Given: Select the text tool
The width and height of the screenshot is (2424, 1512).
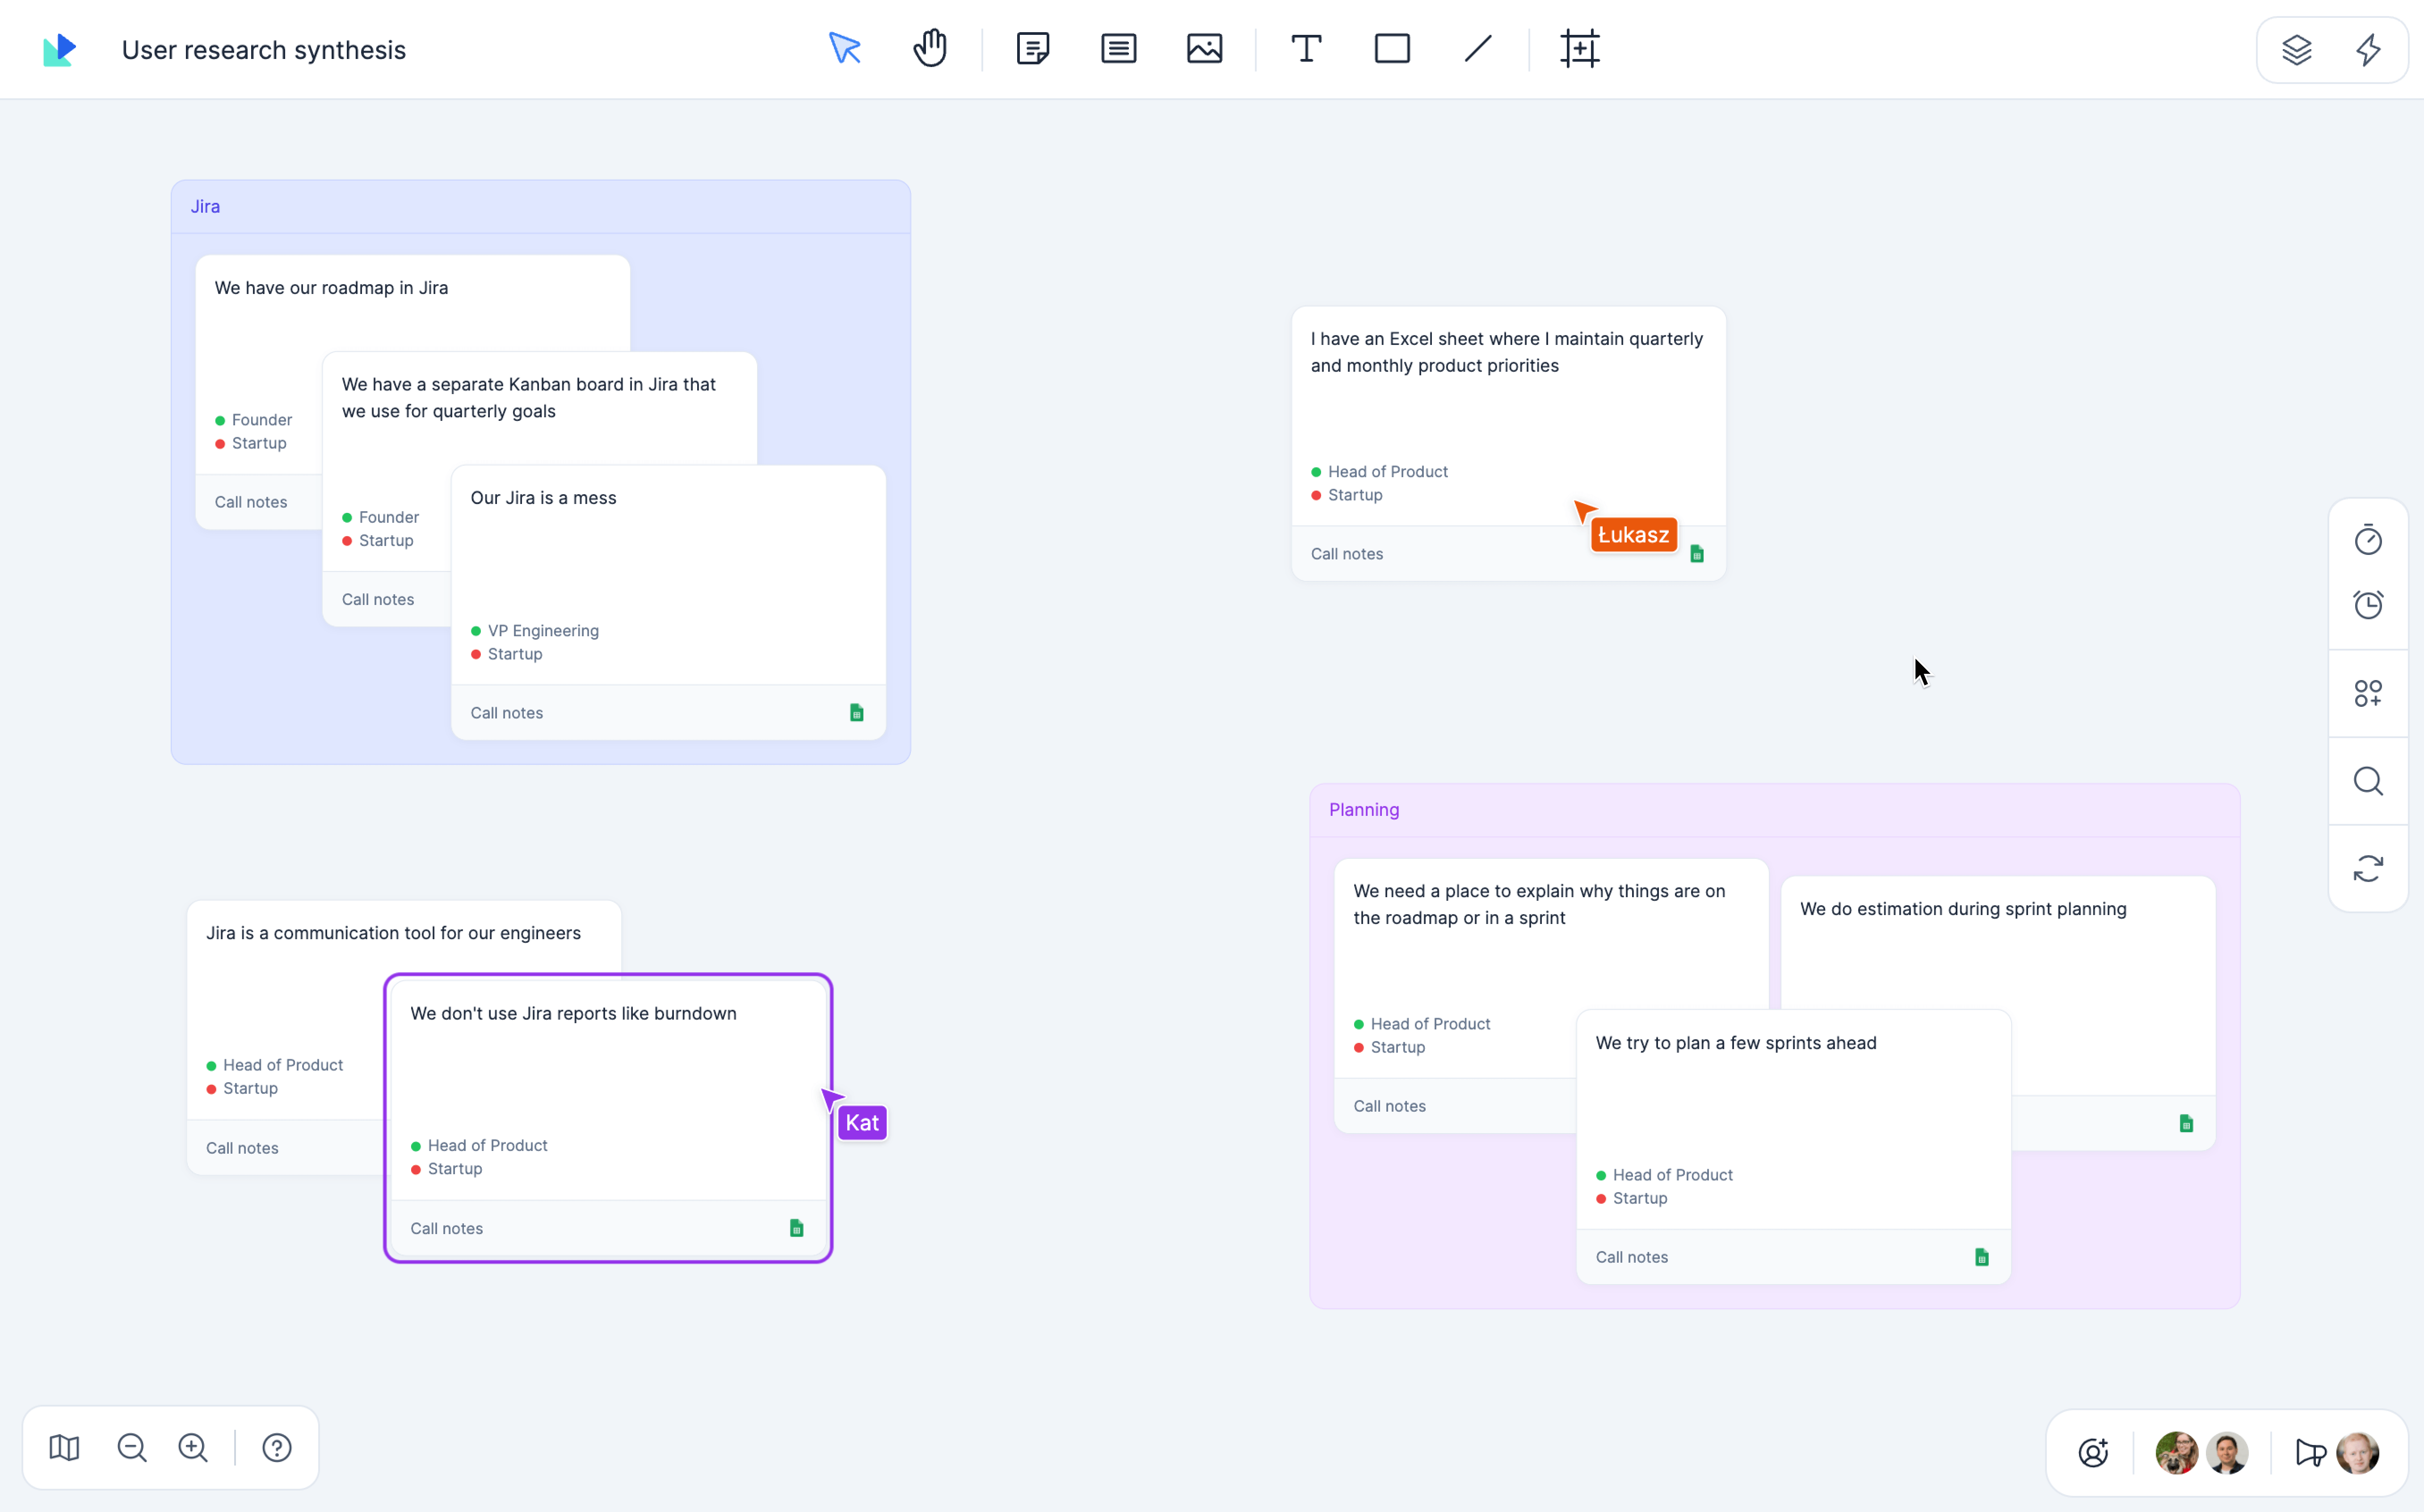Looking at the screenshot, I should (1305, 47).
